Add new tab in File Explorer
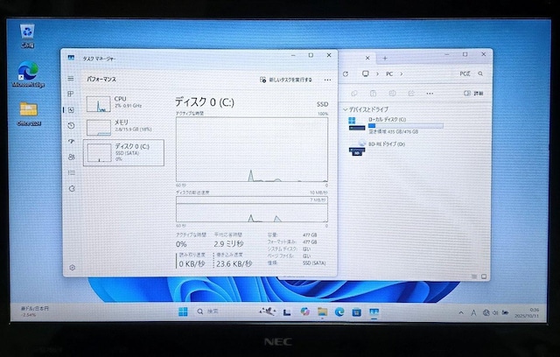The image size is (560, 357). [x=384, y=58]
